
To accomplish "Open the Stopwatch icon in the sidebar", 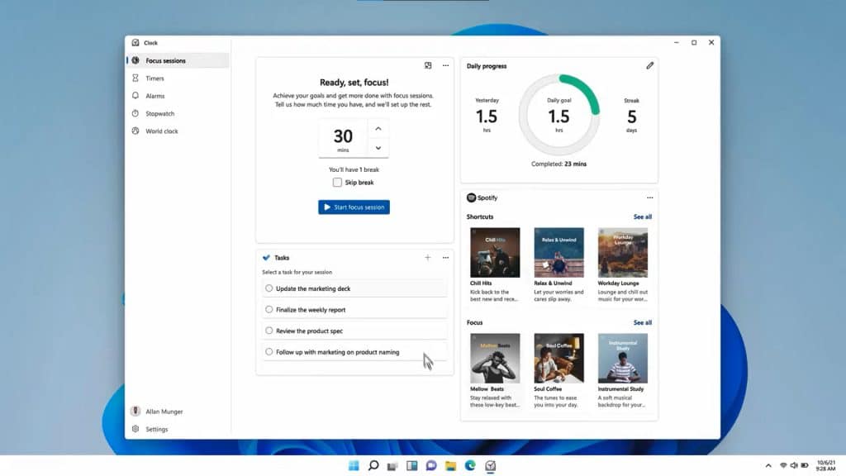I will click(135, 114).
